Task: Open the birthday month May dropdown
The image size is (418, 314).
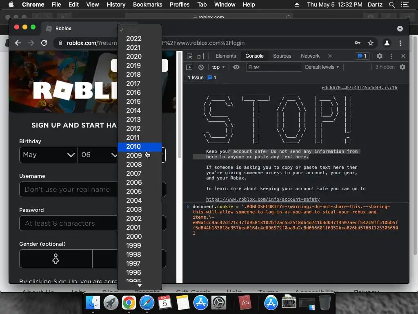Action: pyautogui.click(x=49, y=155)
